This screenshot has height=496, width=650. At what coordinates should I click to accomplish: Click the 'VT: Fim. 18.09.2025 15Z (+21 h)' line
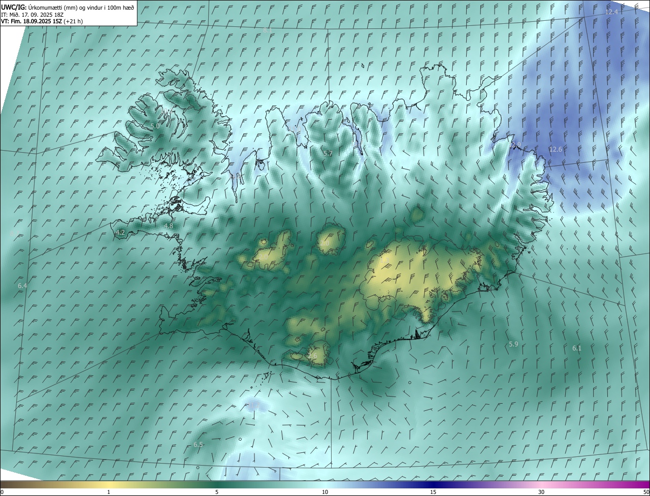pos(42,21)
